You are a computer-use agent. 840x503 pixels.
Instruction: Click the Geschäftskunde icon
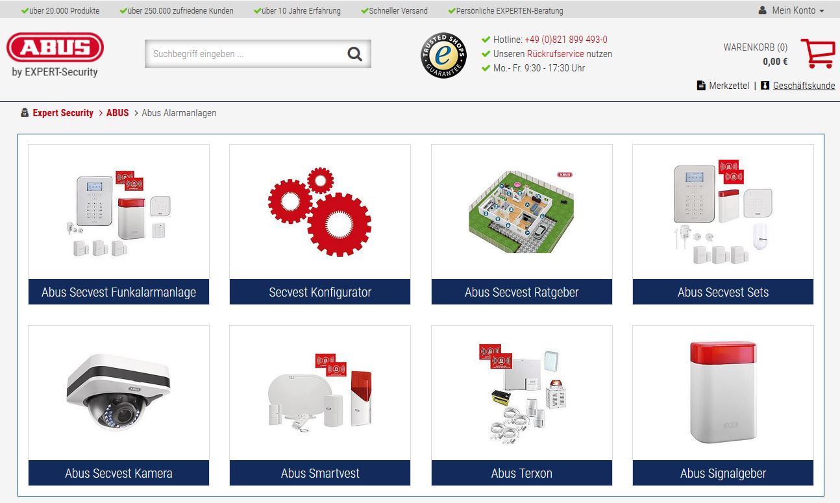pyautogui.click(x=765, y=86)
